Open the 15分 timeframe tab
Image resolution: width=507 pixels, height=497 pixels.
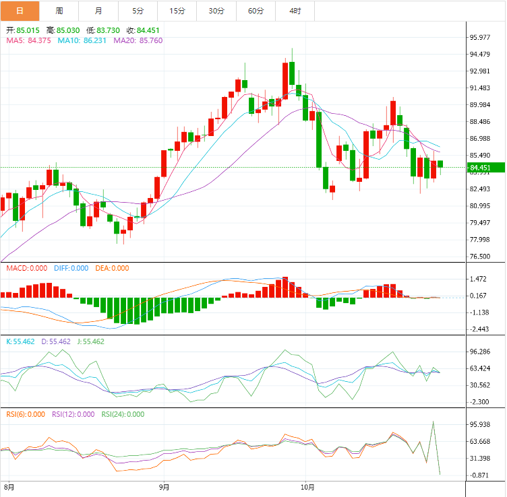tap(178, 11)
